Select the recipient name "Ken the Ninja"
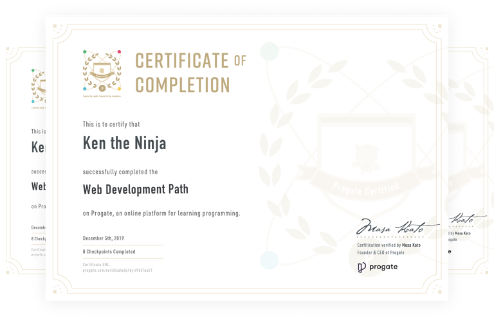The width and height of the screenshot is (494, 320). coord(124,143)
